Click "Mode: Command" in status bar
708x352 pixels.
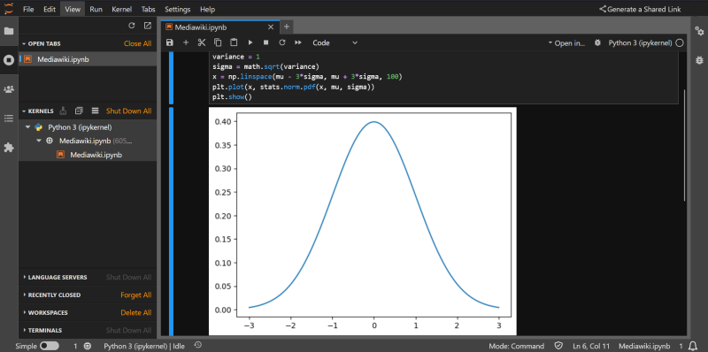pos(516,346)
